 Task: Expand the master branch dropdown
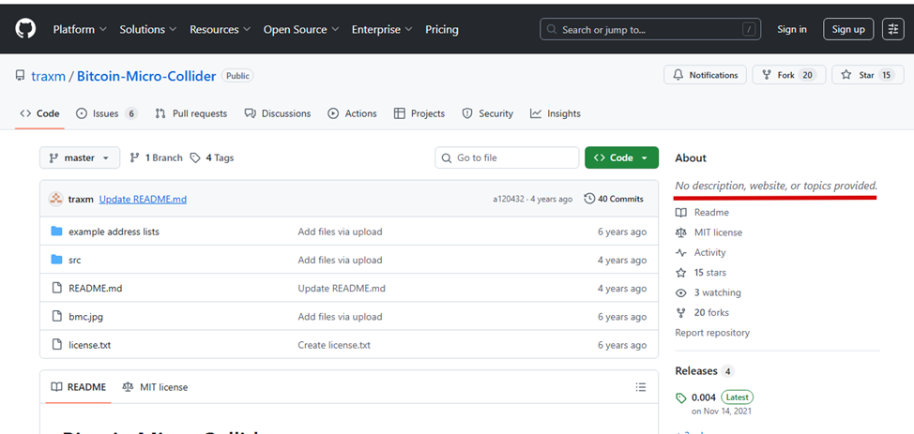(80, 157)
